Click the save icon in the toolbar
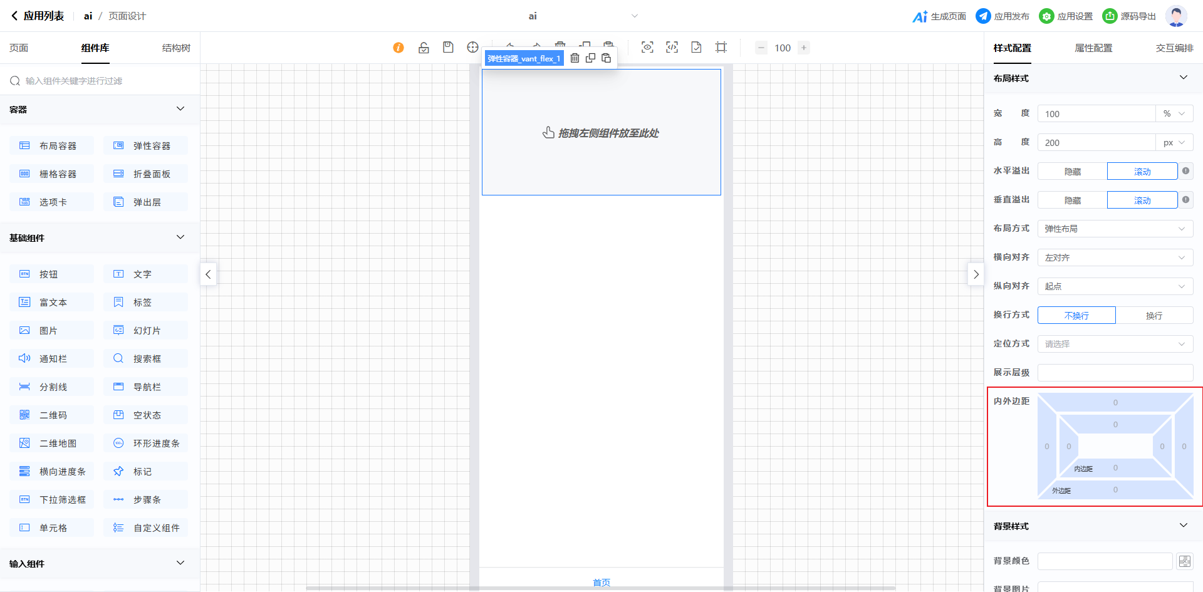This screenshot has width=1203, height=592. point(448,48)
